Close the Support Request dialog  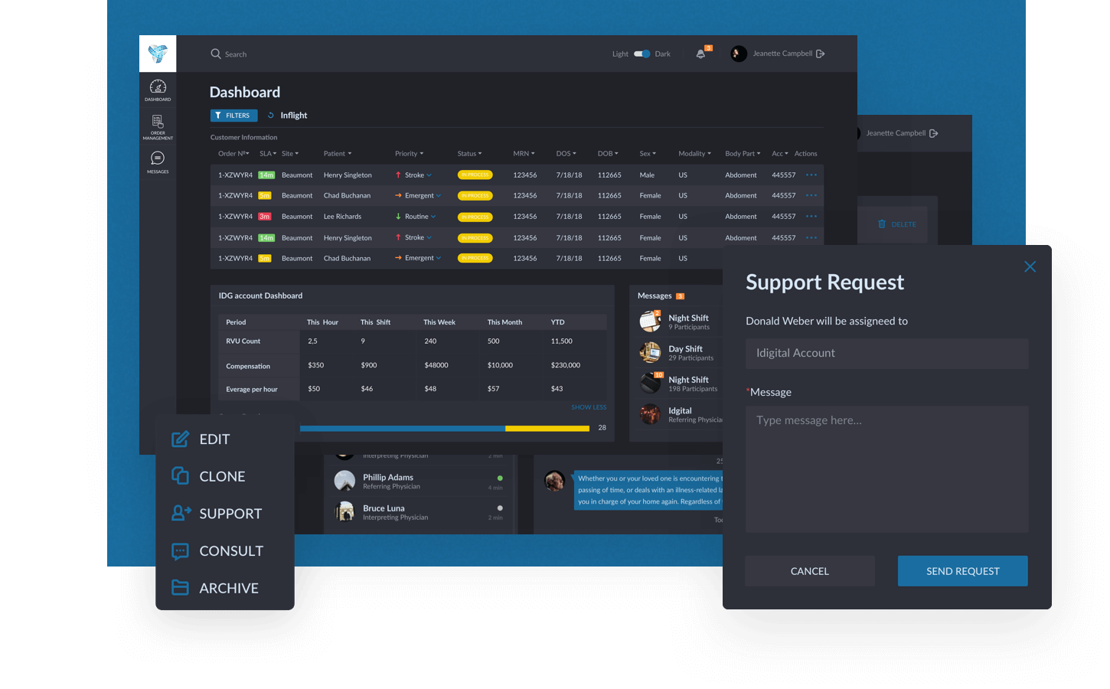pos(1030,266)
